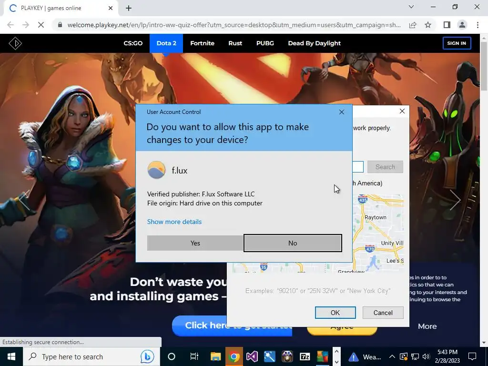Open the Windows Start menu
Image resolution: width=488 pixels, height=366 pixels.
pyautogui.click(x=11, y=356)
